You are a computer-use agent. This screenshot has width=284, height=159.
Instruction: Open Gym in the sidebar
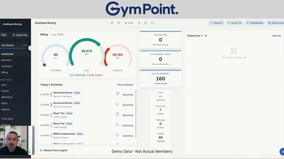click(x=4, y=85)
